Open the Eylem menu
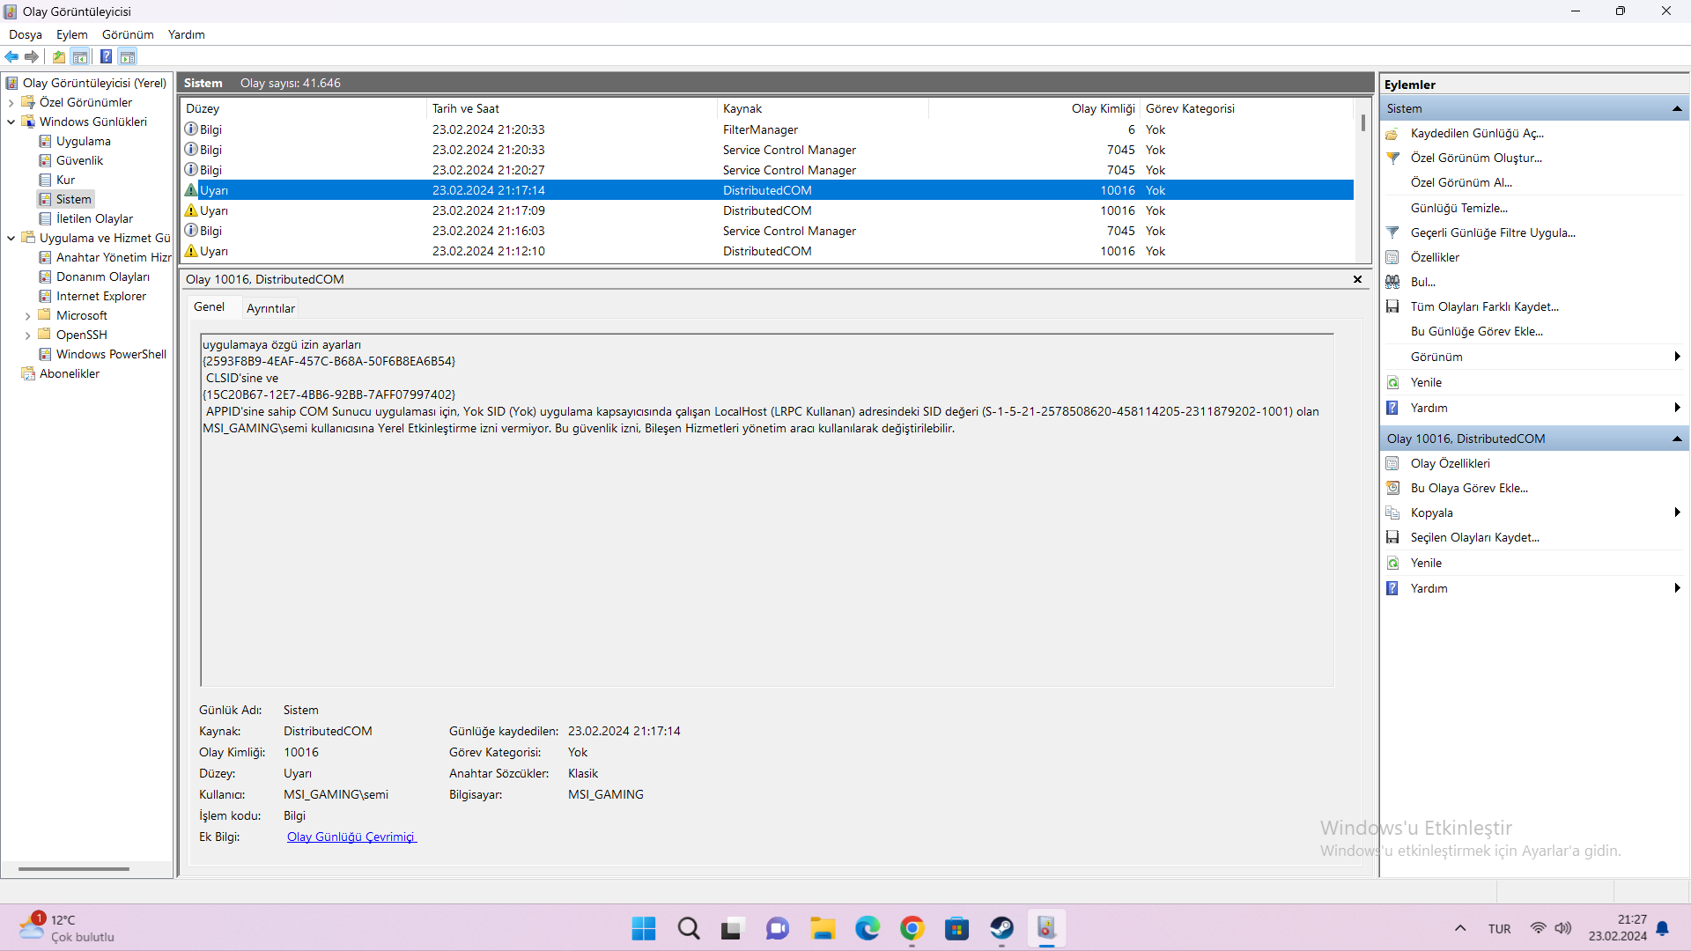 click(71, 34)
